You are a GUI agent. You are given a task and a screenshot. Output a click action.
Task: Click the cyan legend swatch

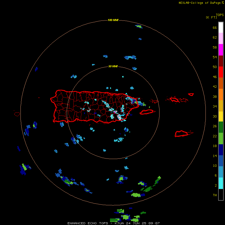point(221,183)
